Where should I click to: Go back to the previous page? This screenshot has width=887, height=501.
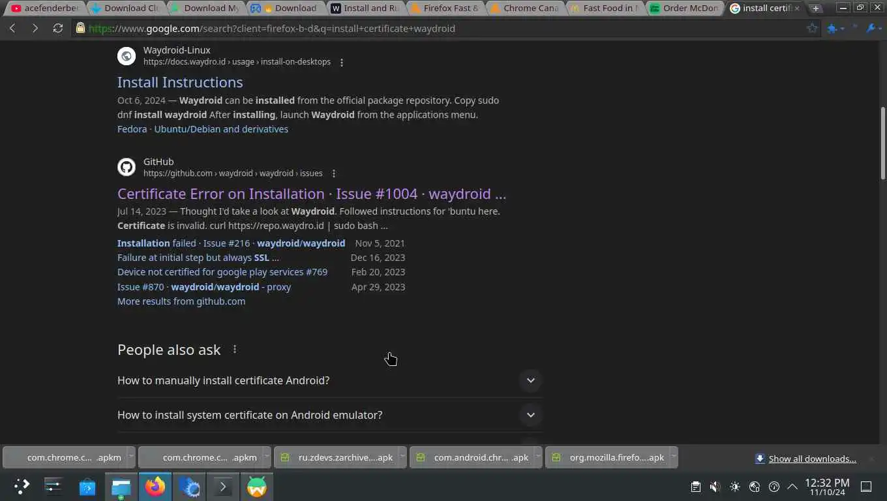pos(12,28)
